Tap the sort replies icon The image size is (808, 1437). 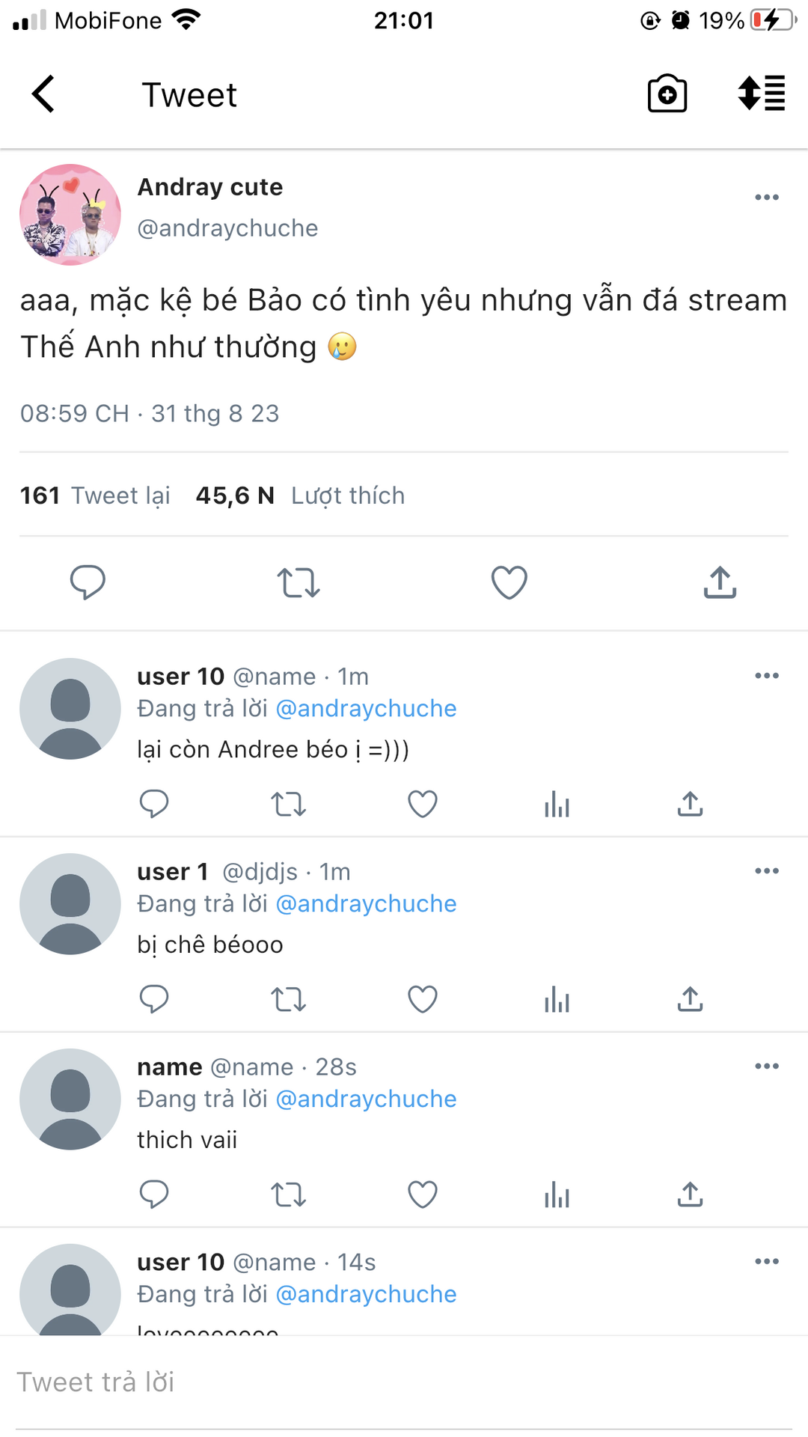click(x=762, y=94)
